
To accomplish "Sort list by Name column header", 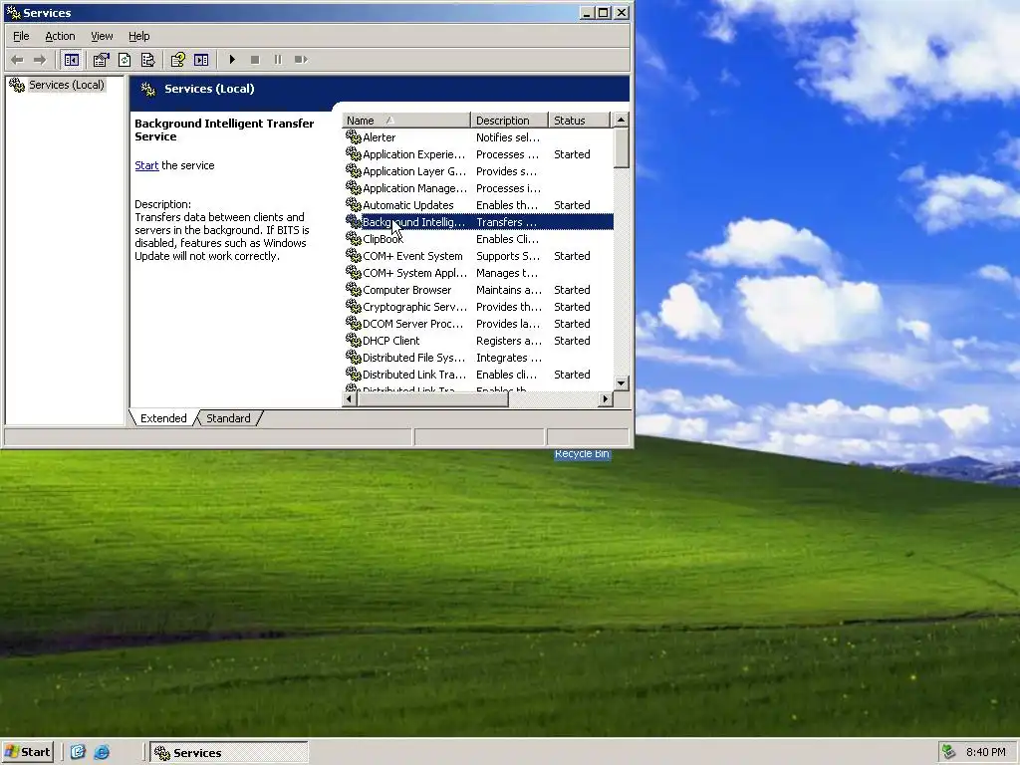I will pos(406,121).
